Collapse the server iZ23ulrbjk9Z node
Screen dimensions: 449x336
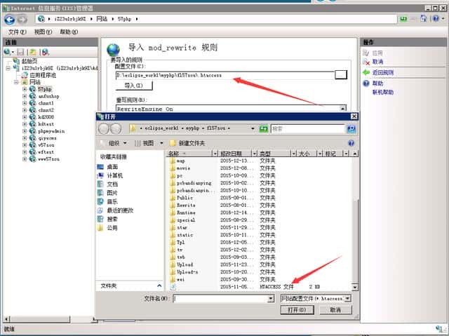pos(8,68)
